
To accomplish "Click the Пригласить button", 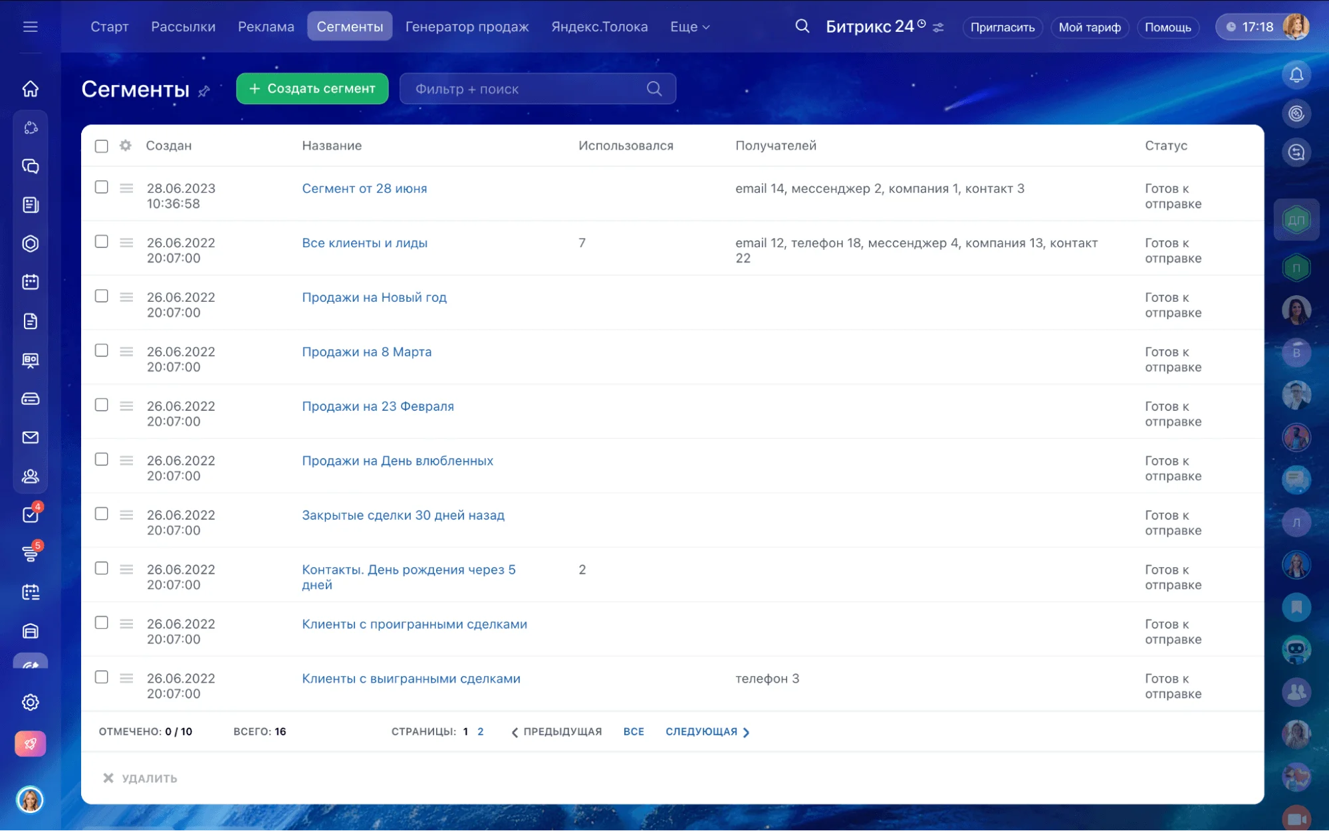I will tap(1002, 27).
